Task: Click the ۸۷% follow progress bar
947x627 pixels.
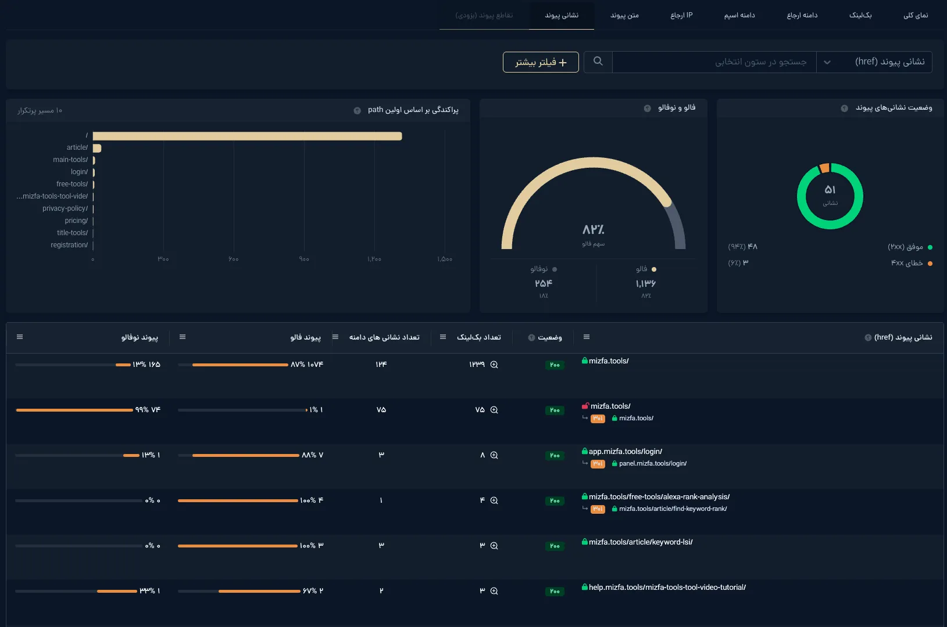Action: point(233,365)
